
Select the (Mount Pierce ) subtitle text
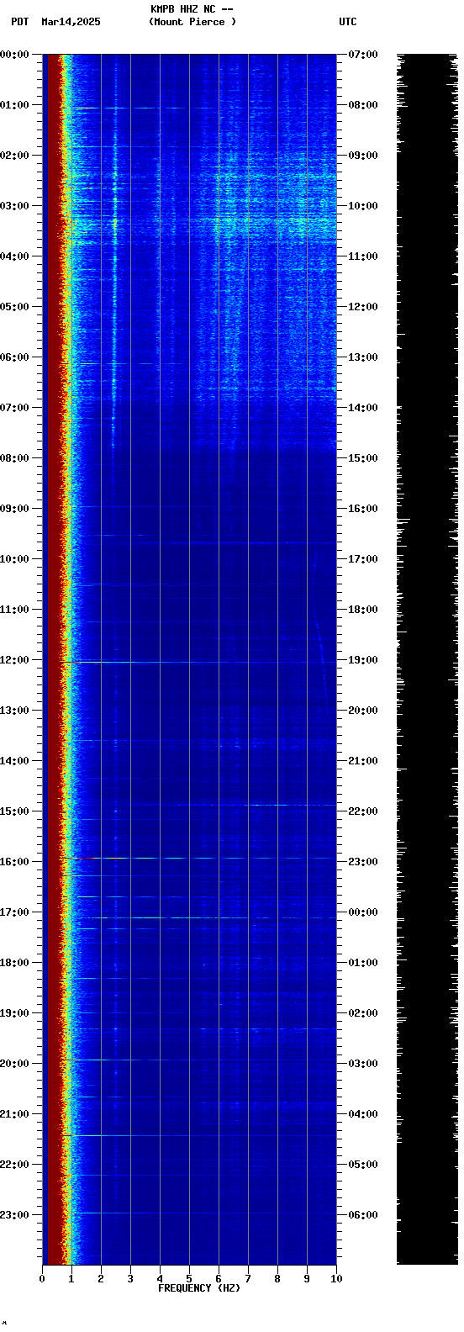(192, 22)
